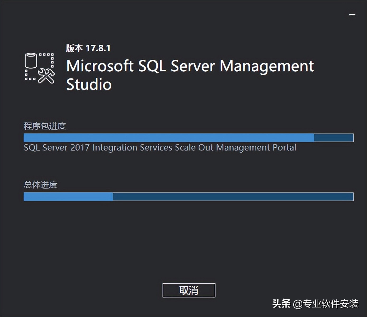Click the filled part of package progress bar
The image size is (367, 317).
click(x=169, y=138)
